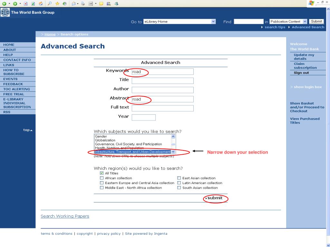Open the Mail button dropdown arrow
The width and height of the screenshot is (330, 247).
[78, 4]
